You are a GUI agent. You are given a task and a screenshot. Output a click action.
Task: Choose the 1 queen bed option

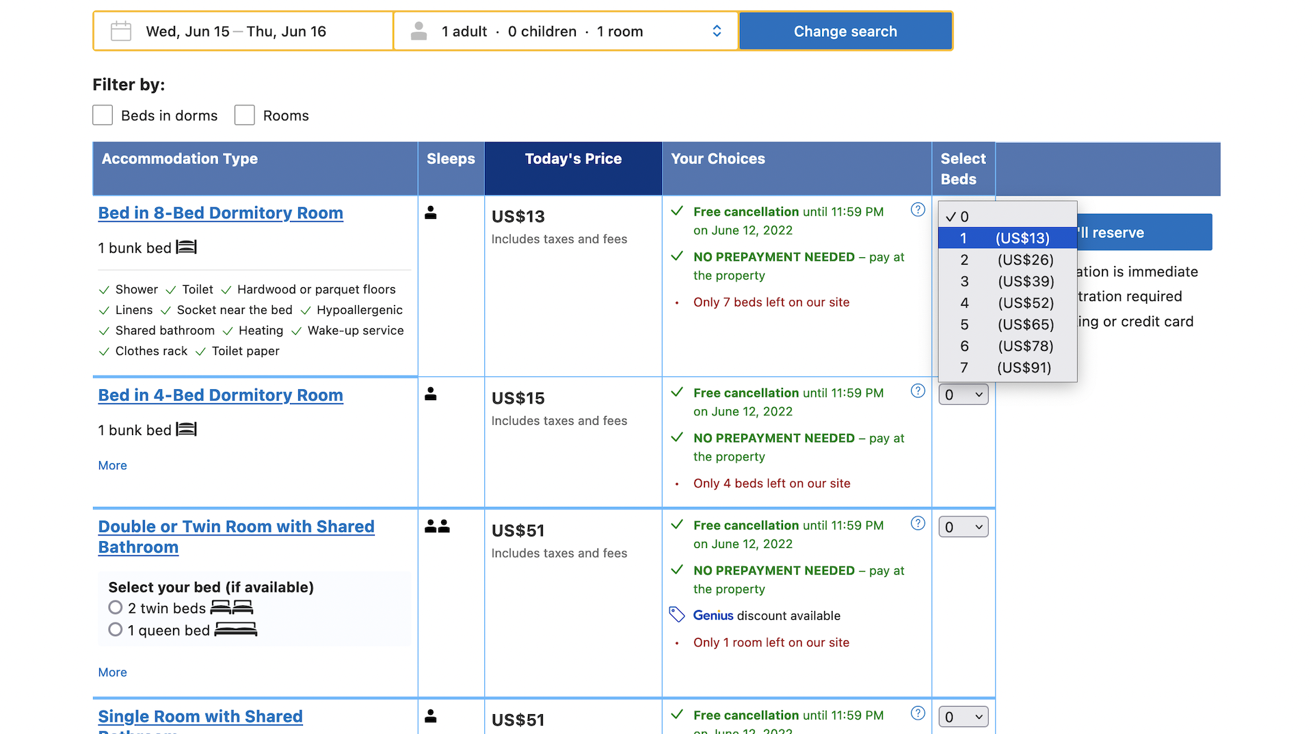(116, 629)
